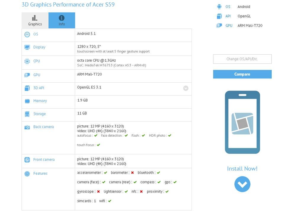Click the Features gear icon
285x211 pixels.
coord(27,174)
